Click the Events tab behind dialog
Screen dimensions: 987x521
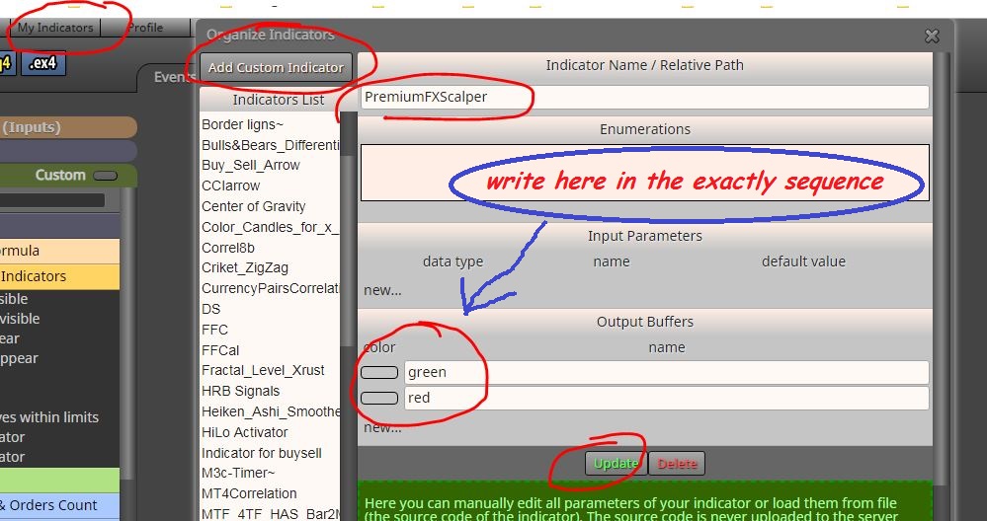pyautogui.click(x=174, y=77)
